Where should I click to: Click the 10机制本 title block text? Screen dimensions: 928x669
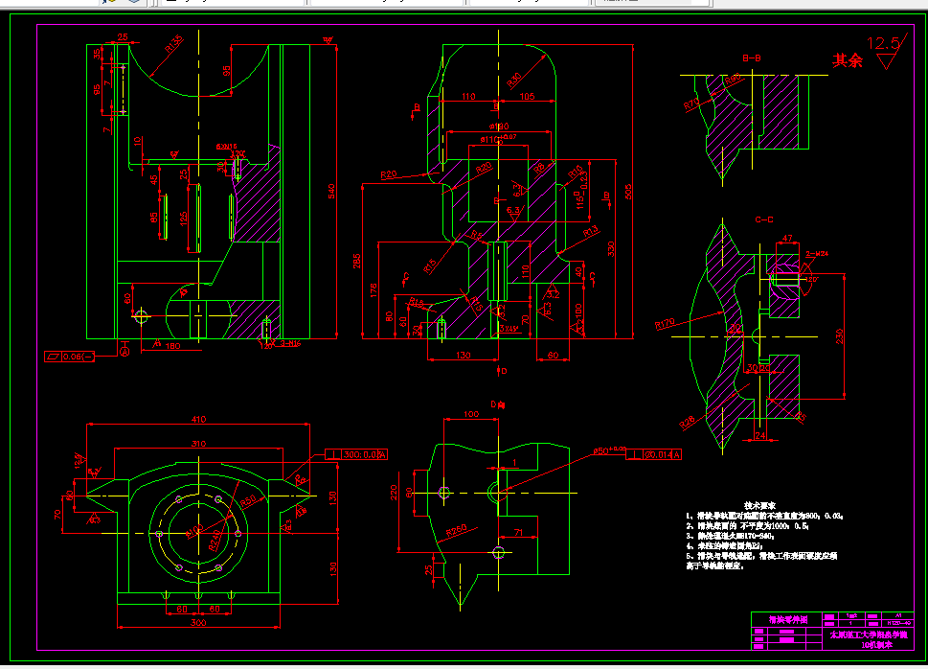876,645
